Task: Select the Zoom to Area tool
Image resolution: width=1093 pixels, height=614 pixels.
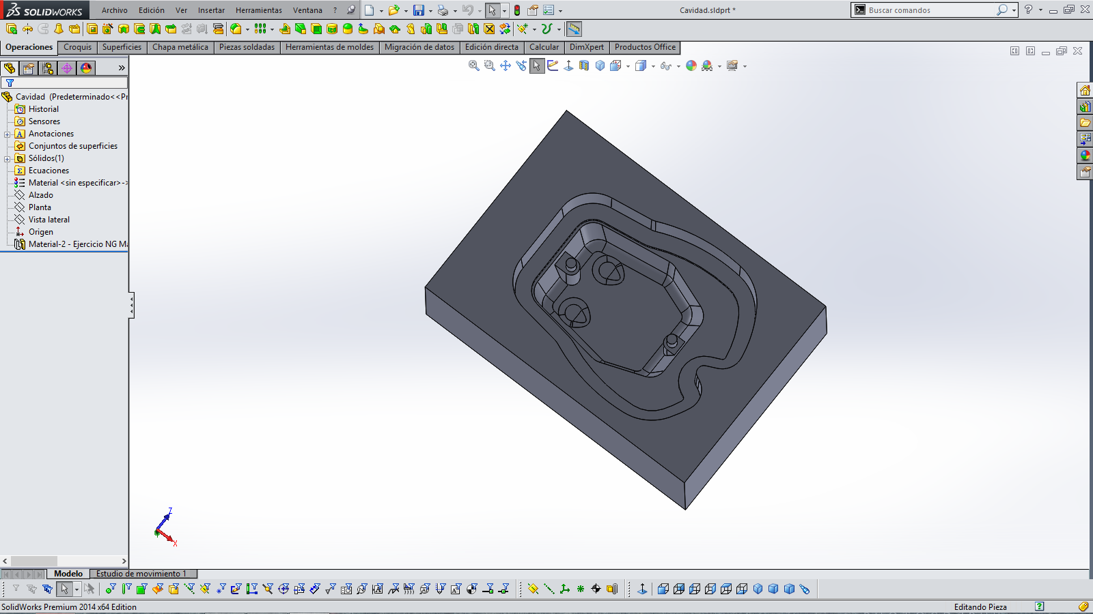Action: click(x=489, y=65)
